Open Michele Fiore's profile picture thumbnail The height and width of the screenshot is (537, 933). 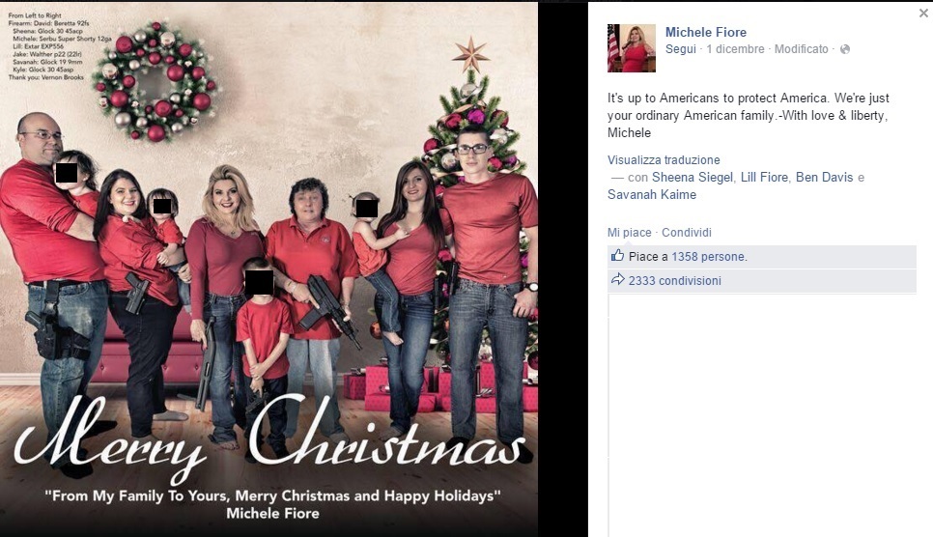click(632, 48)
